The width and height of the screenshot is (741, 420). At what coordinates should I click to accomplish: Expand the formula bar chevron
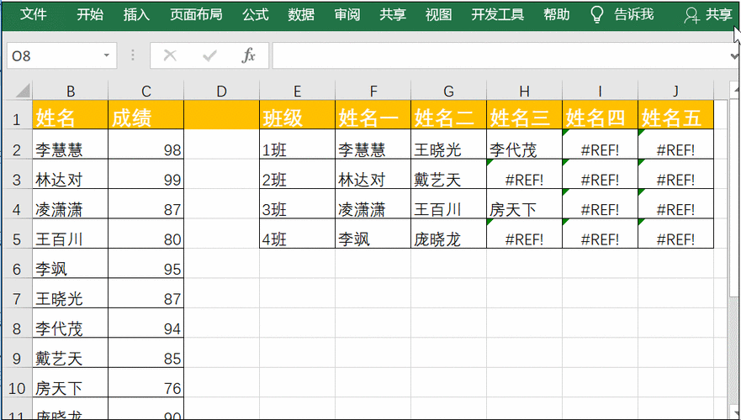click(735, 56)
